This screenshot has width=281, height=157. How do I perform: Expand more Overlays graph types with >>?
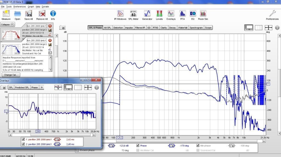tap(42, 87)
